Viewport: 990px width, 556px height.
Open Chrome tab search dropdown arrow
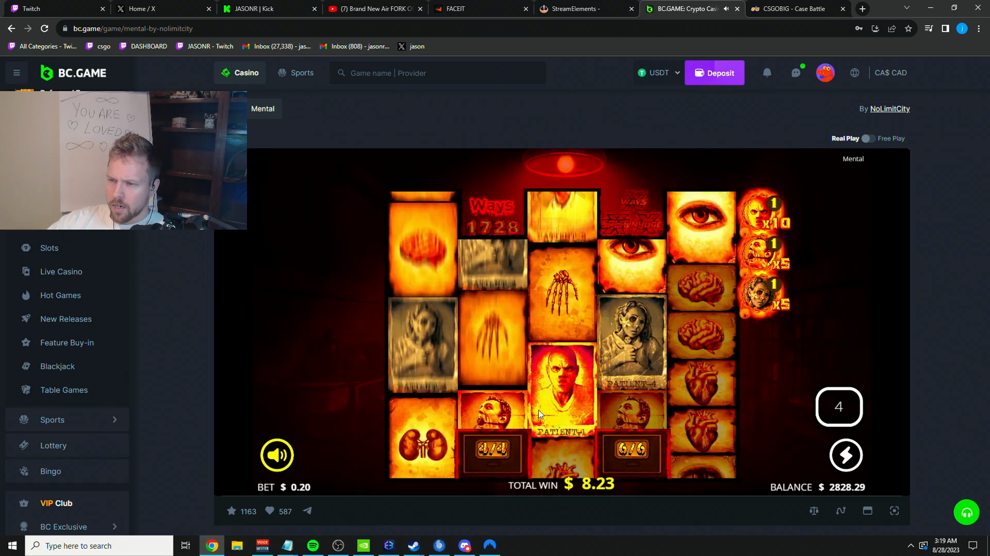(x=906, y=8)
